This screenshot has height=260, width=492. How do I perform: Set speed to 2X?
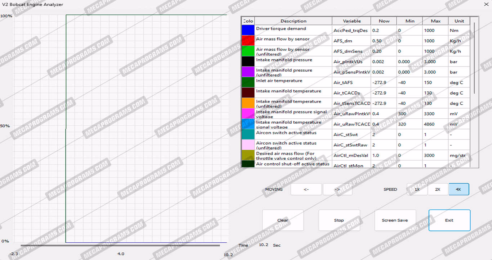point(438,189)
